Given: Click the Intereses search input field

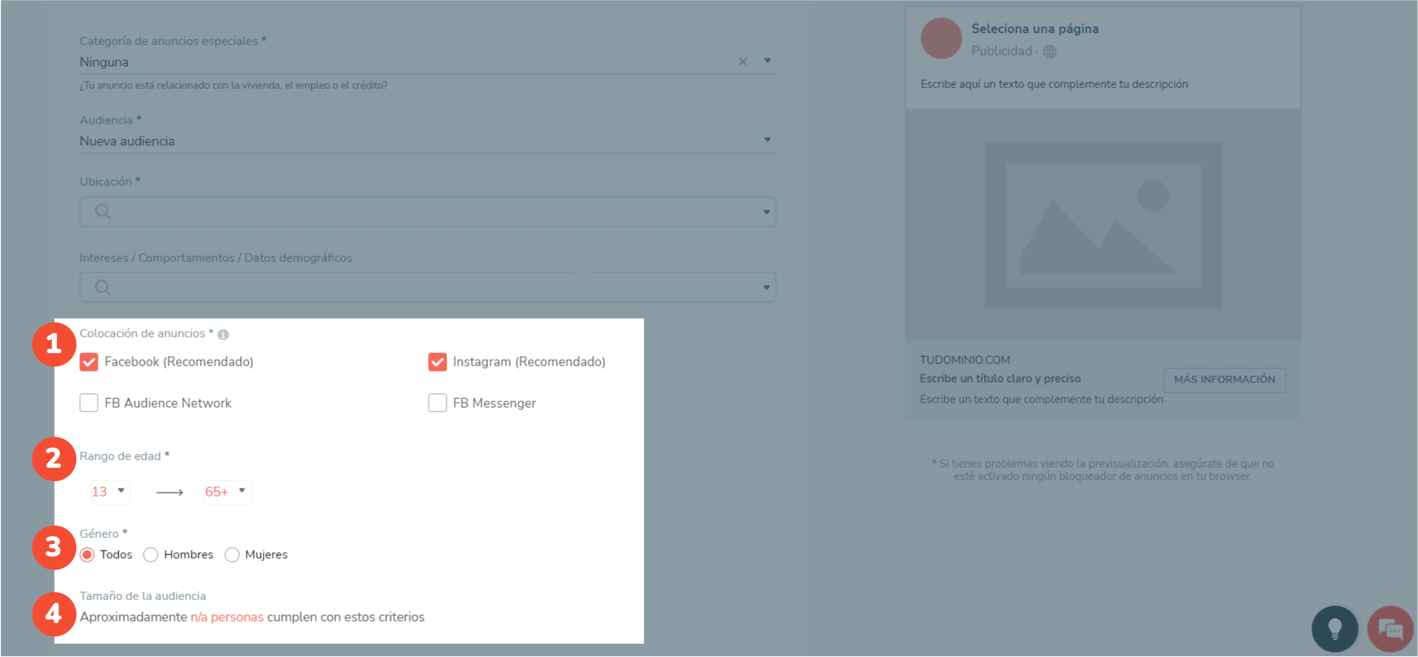Looking at the screenshot, I should 428,287.
